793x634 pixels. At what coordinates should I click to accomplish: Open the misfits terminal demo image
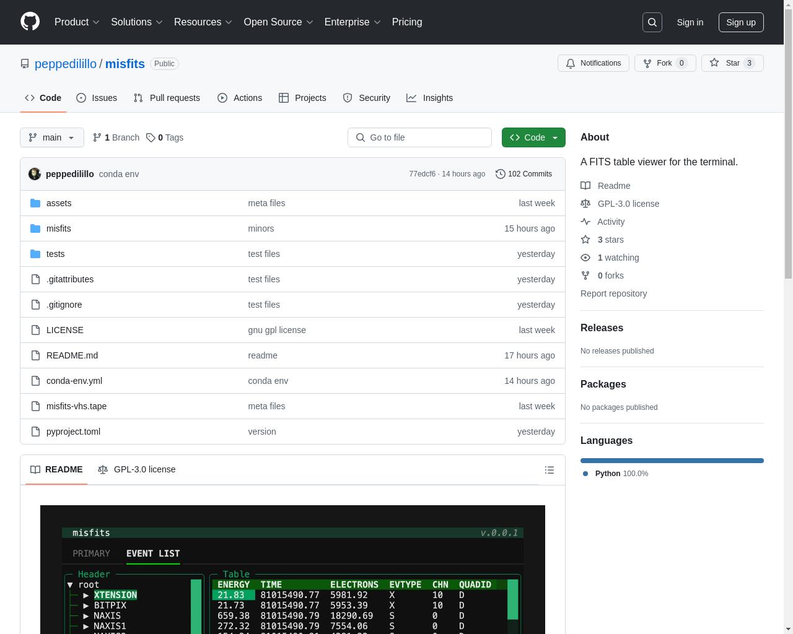292,570
